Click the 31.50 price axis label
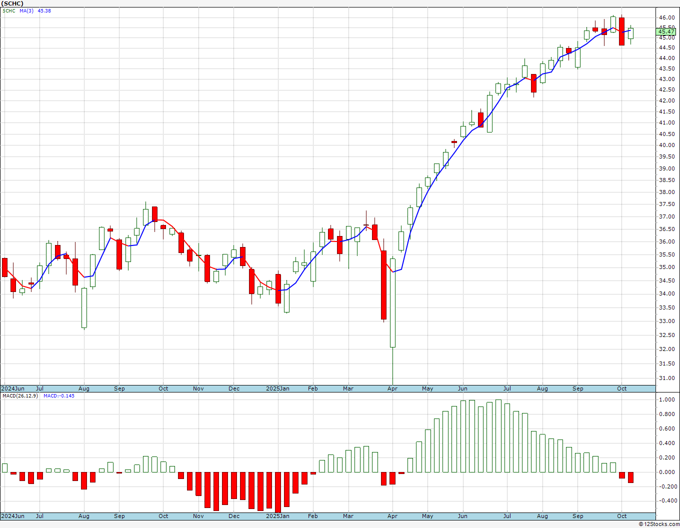 (x=666, y=363)
